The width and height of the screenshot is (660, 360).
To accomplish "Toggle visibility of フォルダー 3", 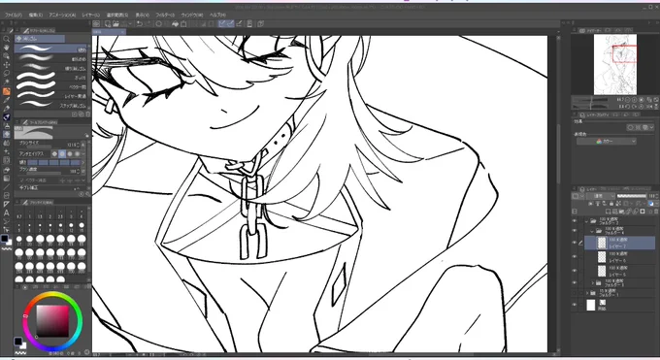I will click(575, 283).
